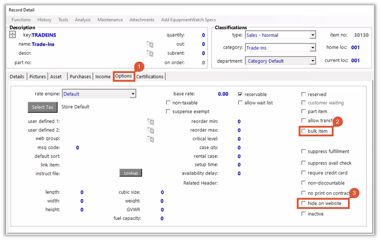Go to the Purchases tab
This screenshot has height=240, width=380.
tap(80, 76)
